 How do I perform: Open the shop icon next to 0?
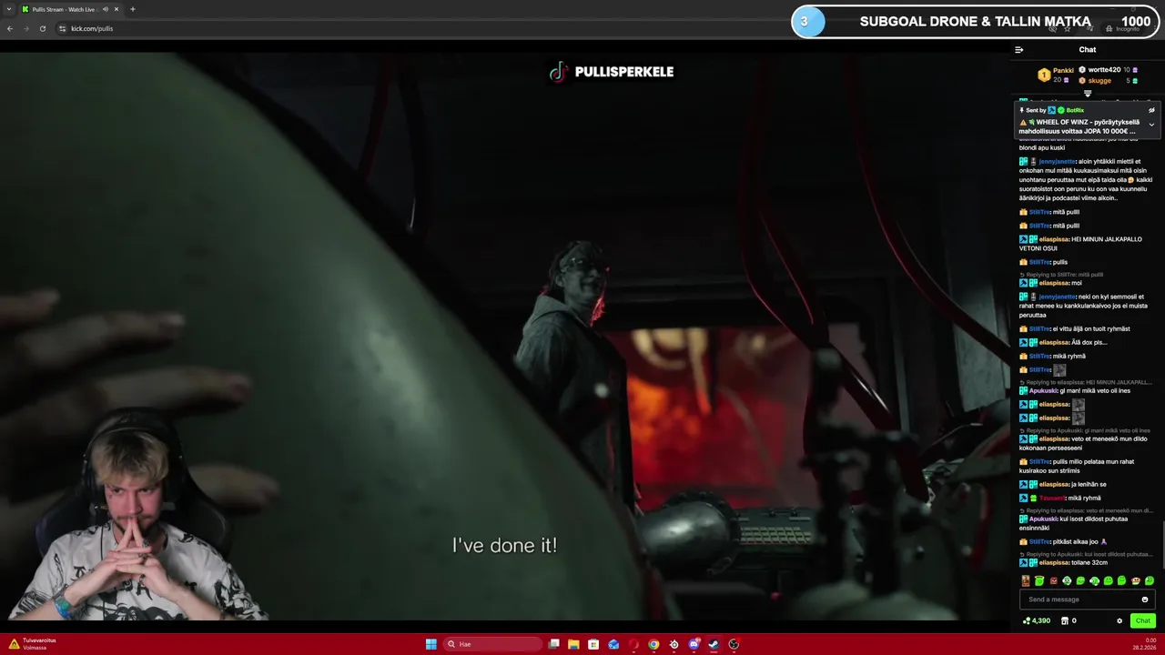(x=1064, y=620)
